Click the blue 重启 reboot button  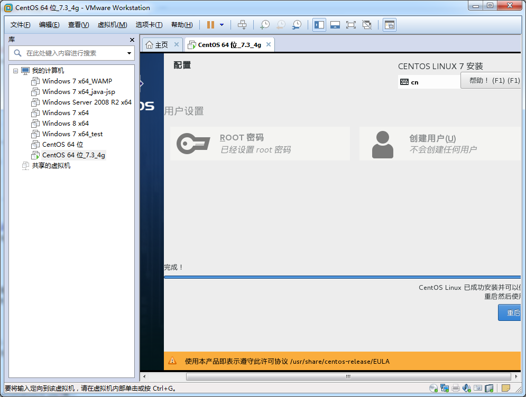click(510, 313)
